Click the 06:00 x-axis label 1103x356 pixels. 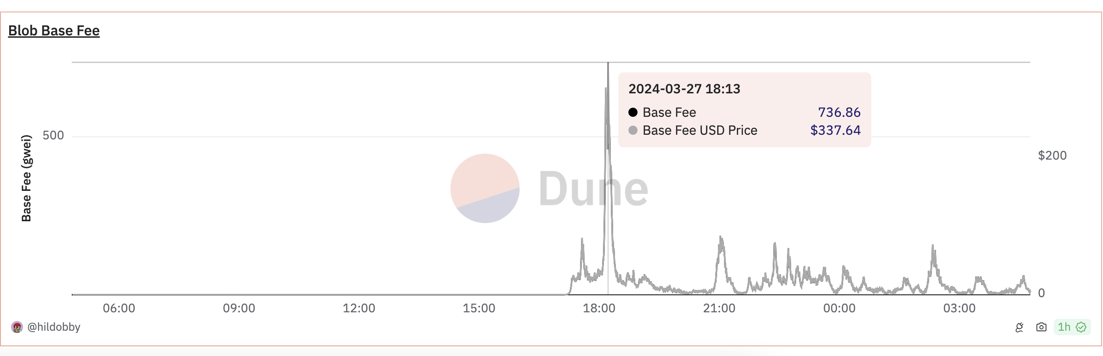point(119,308)
